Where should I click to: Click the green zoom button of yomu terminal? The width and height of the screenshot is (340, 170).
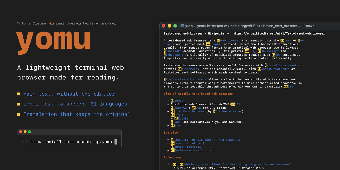pyautogui.click(x=175, y=26)
